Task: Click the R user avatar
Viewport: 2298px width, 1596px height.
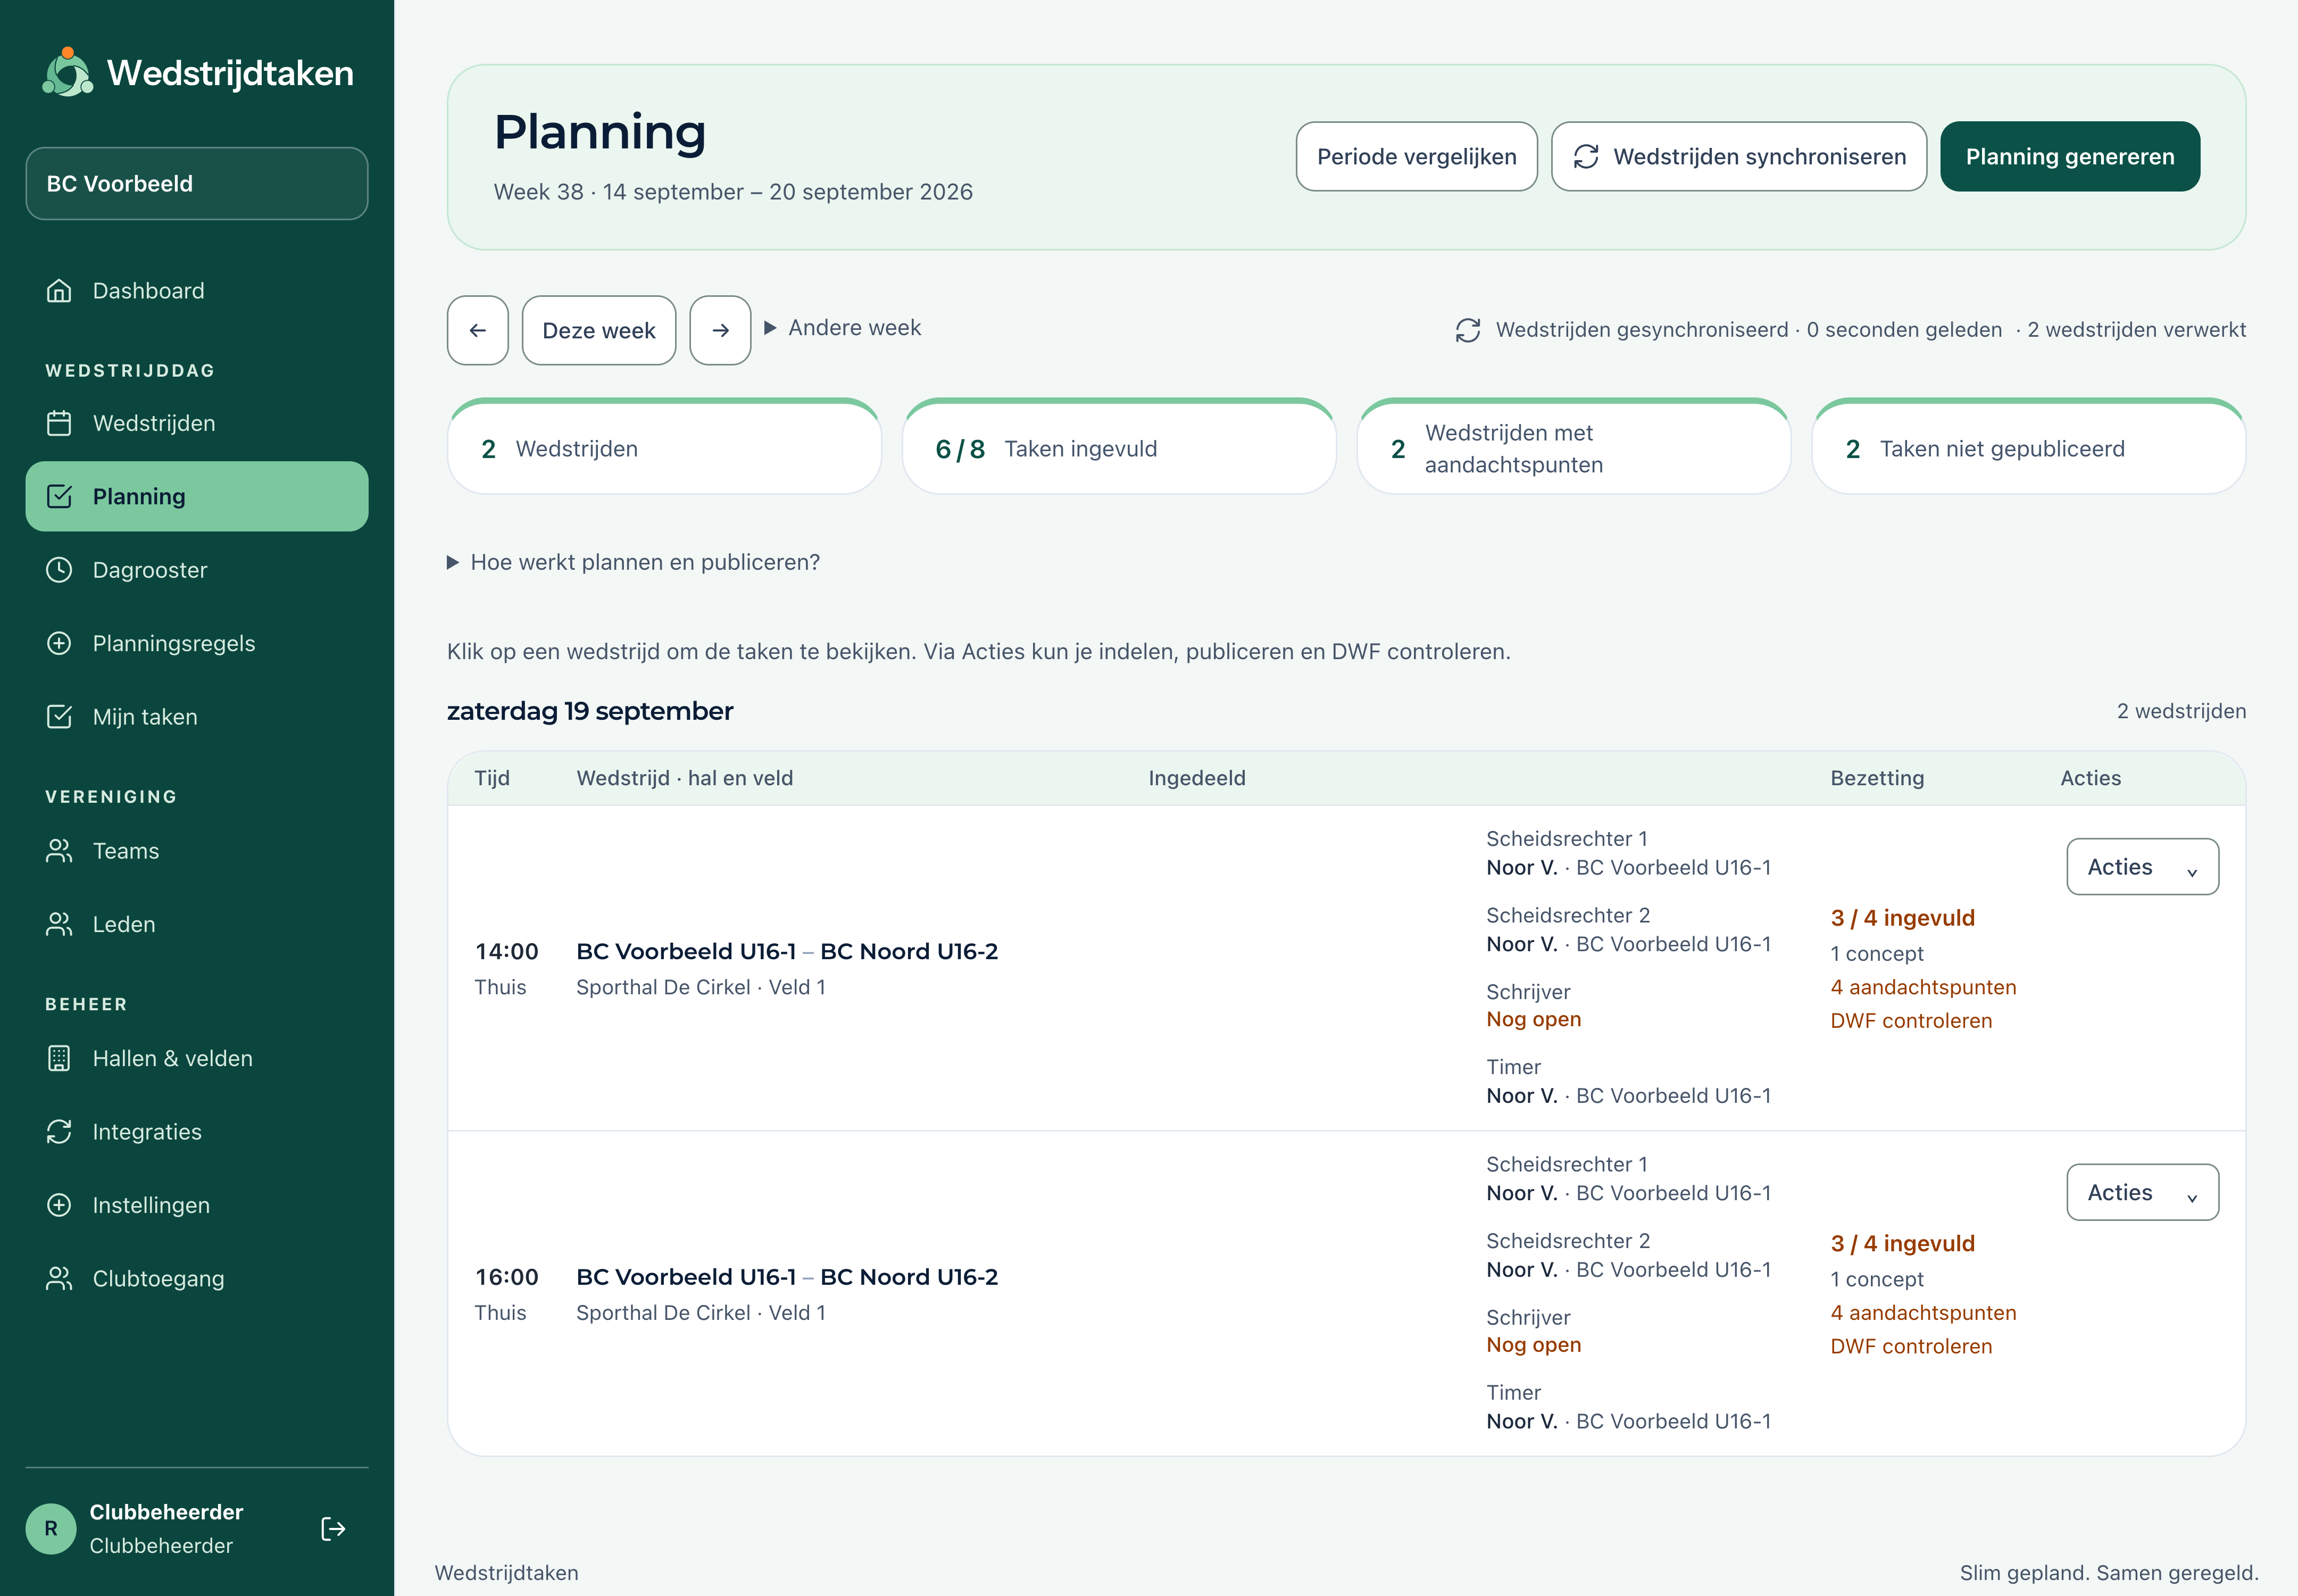Action: (x=51, y=1529)
